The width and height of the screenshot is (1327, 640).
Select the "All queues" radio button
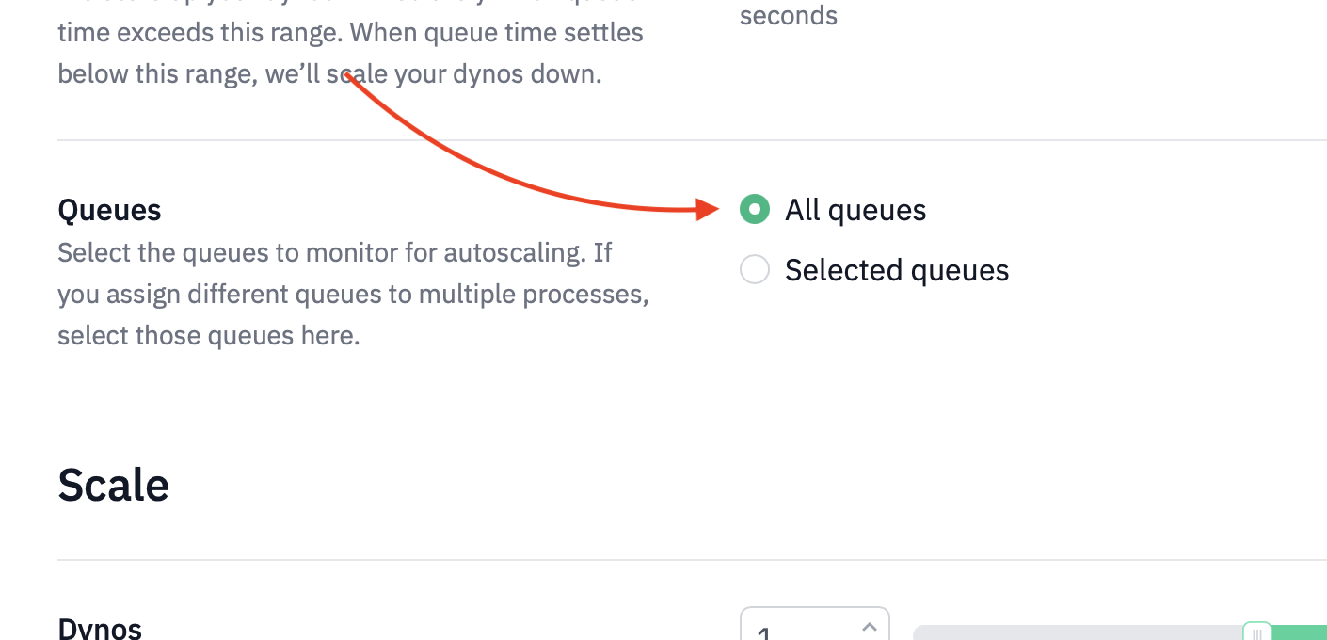click(x=754, y=209)
